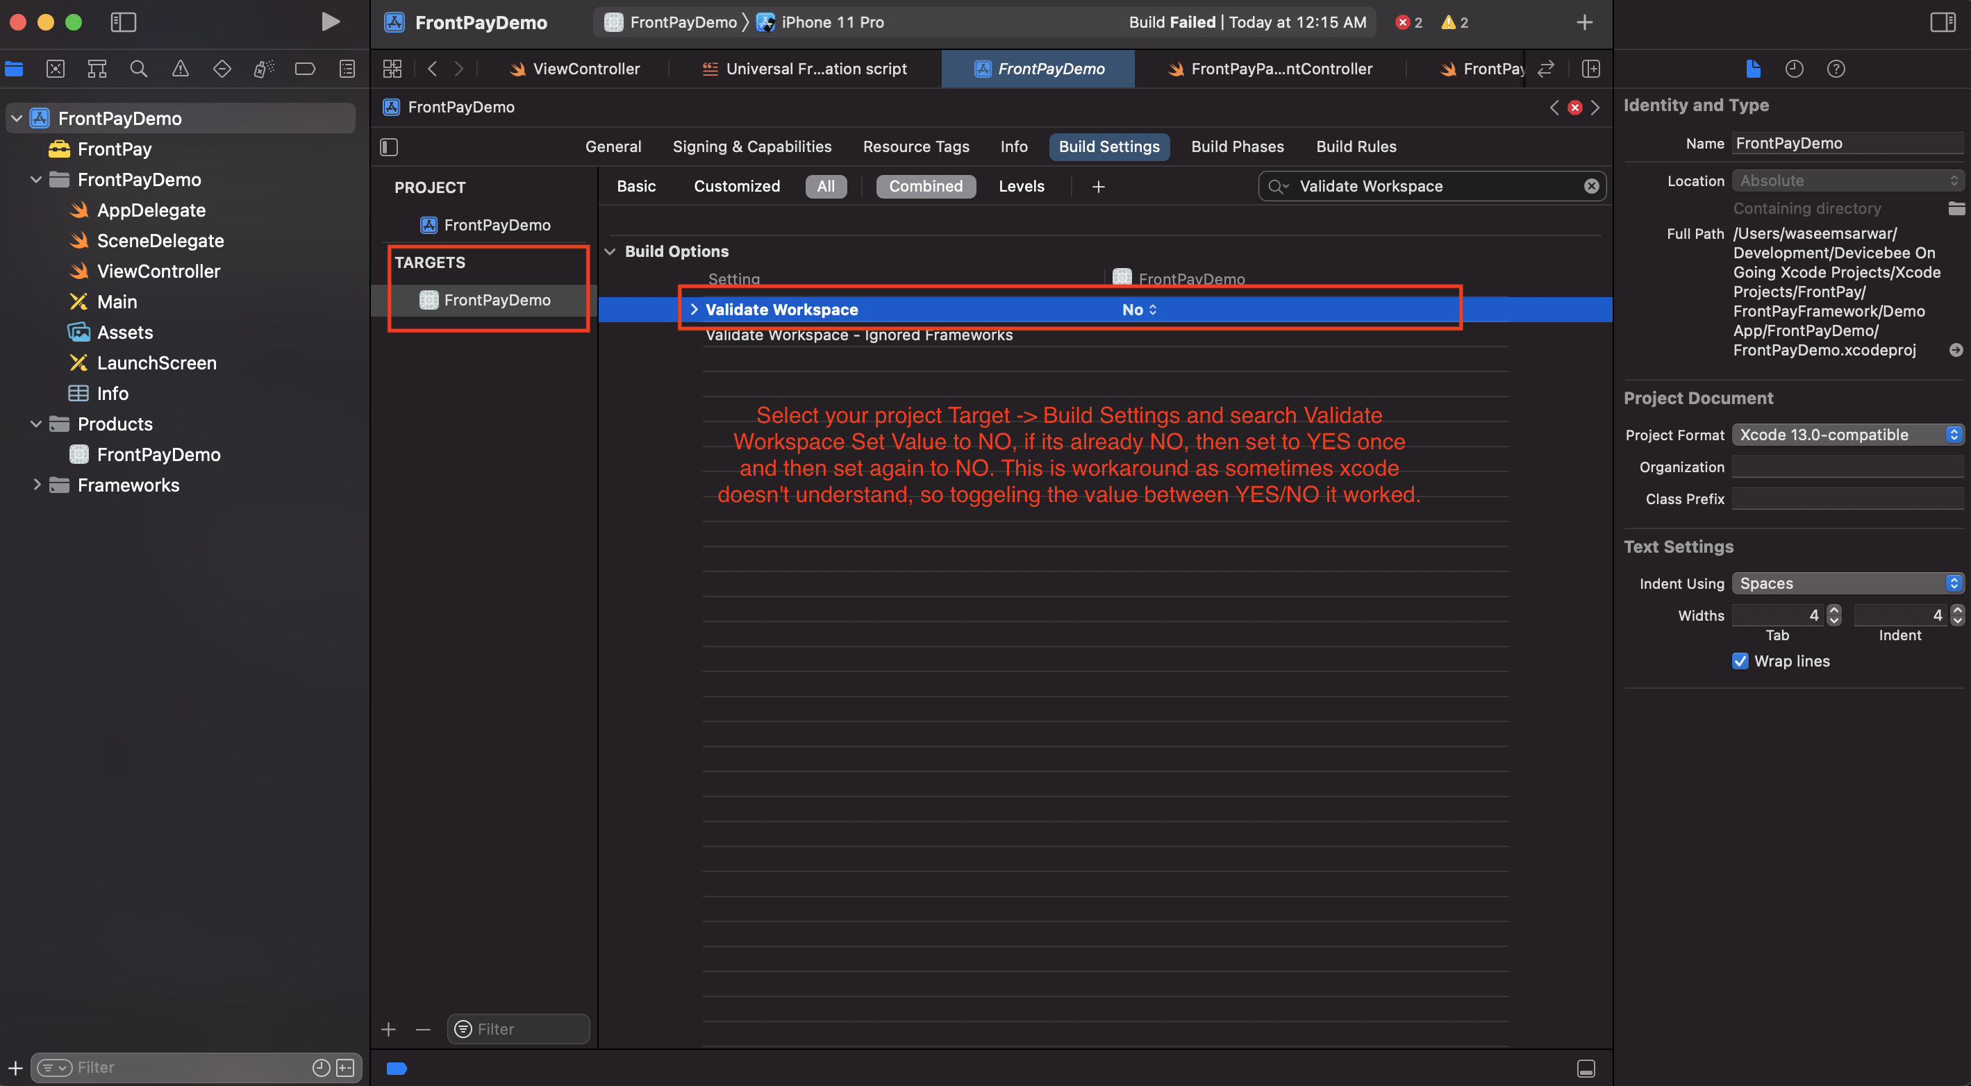1971x1086 pixels.
Task: Select the FrontPayDemo target under TARGETS
Action: [497, 300]
